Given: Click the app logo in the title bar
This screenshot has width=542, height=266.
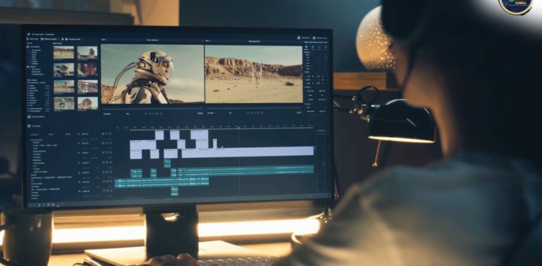Looking at the screenshot, I should 28,34.
